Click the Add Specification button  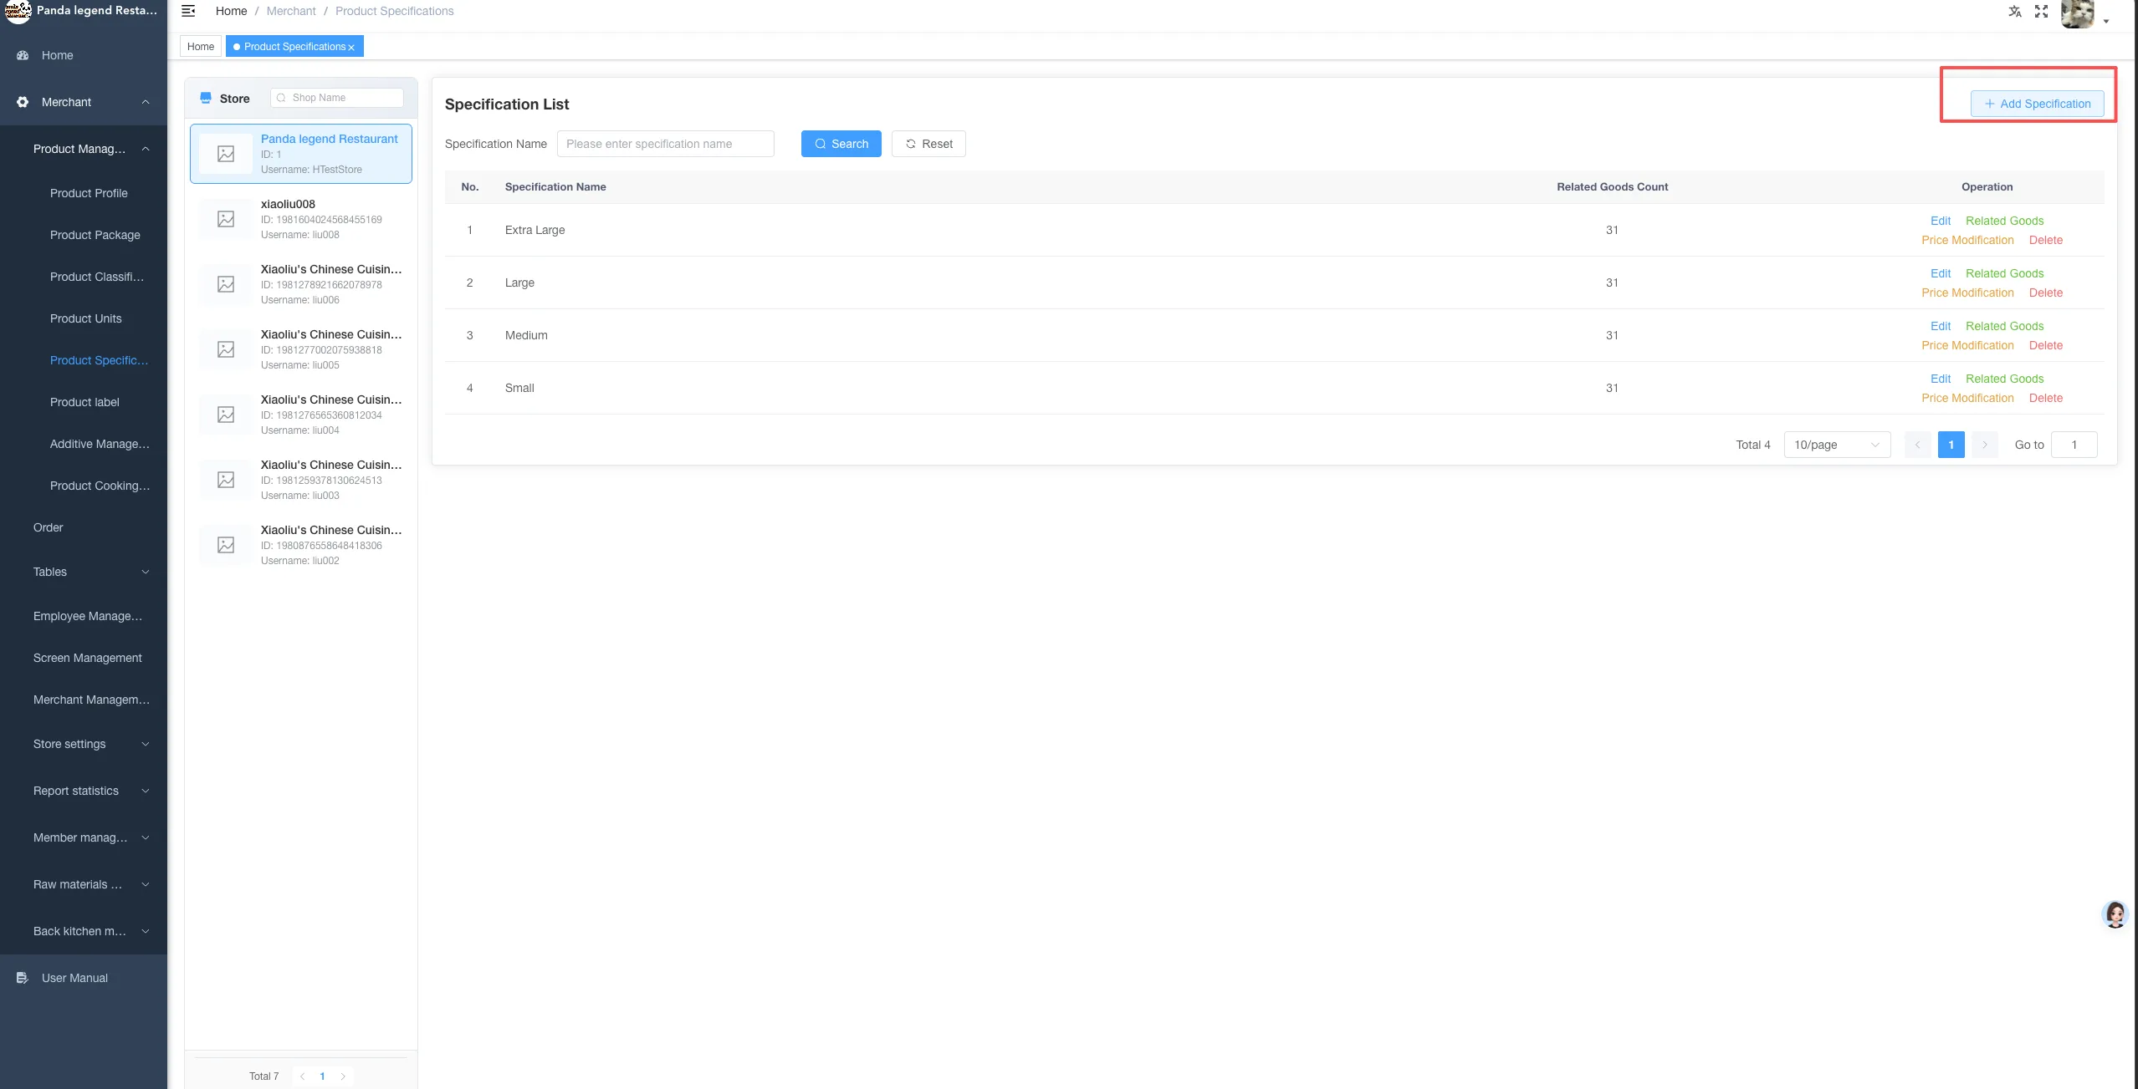point(2037,104)
